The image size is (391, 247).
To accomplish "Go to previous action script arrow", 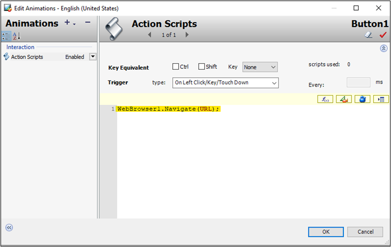I will pyautogui.click(x=150, y=35).
